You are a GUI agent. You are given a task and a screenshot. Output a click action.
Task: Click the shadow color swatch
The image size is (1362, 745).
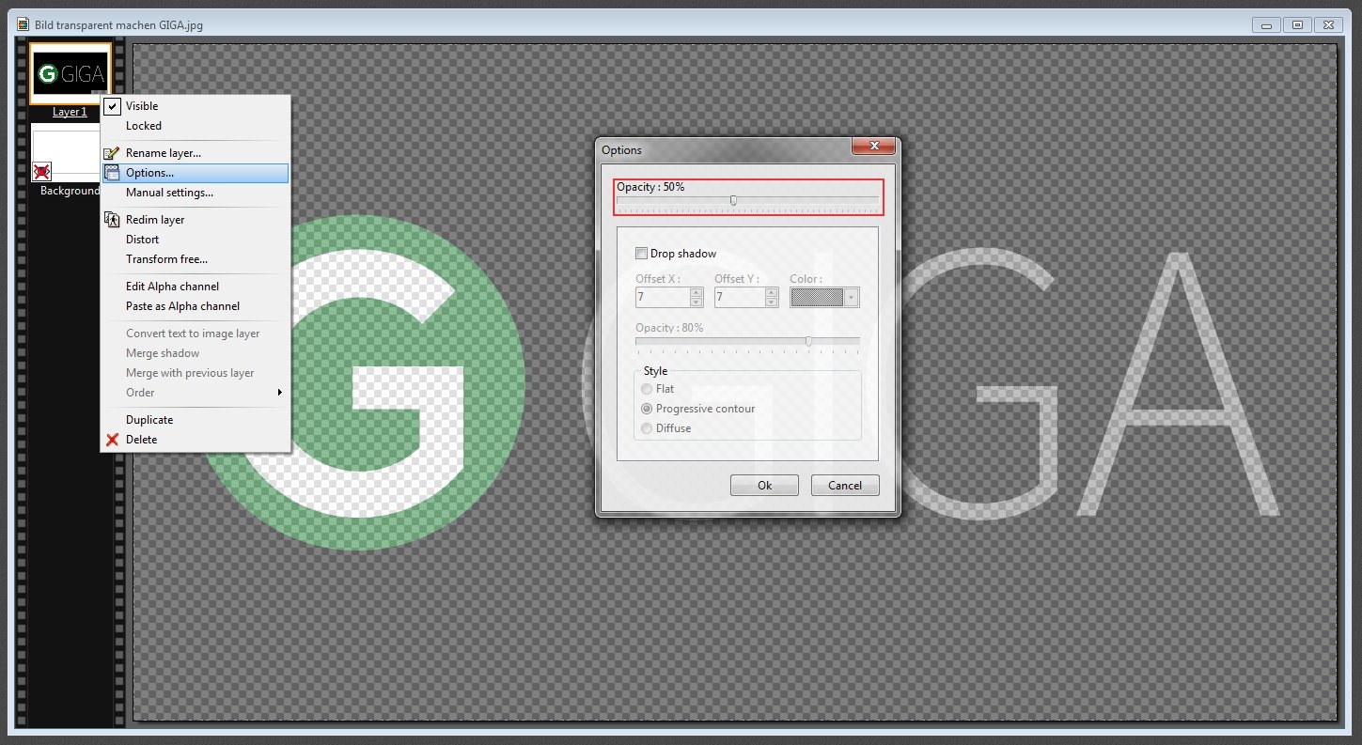[x=818, y=297]
